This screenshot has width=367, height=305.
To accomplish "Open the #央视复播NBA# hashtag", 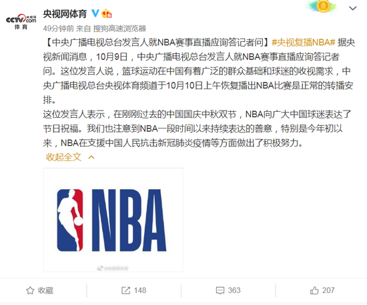I will point(304,43).
